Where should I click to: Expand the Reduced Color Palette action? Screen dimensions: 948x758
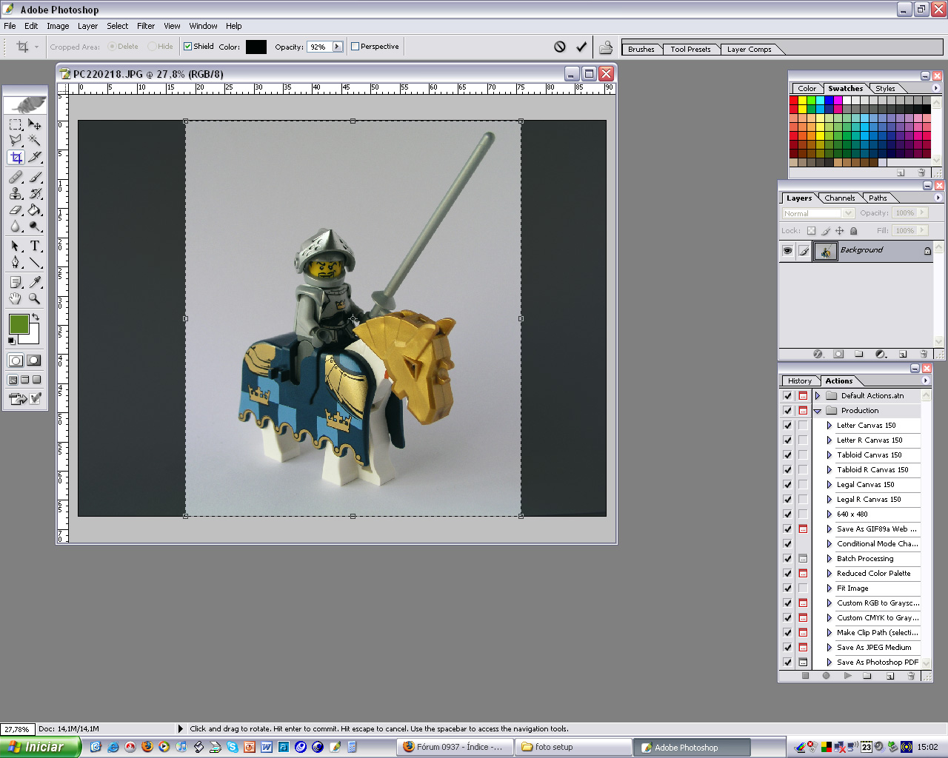[x=829, y=574]
